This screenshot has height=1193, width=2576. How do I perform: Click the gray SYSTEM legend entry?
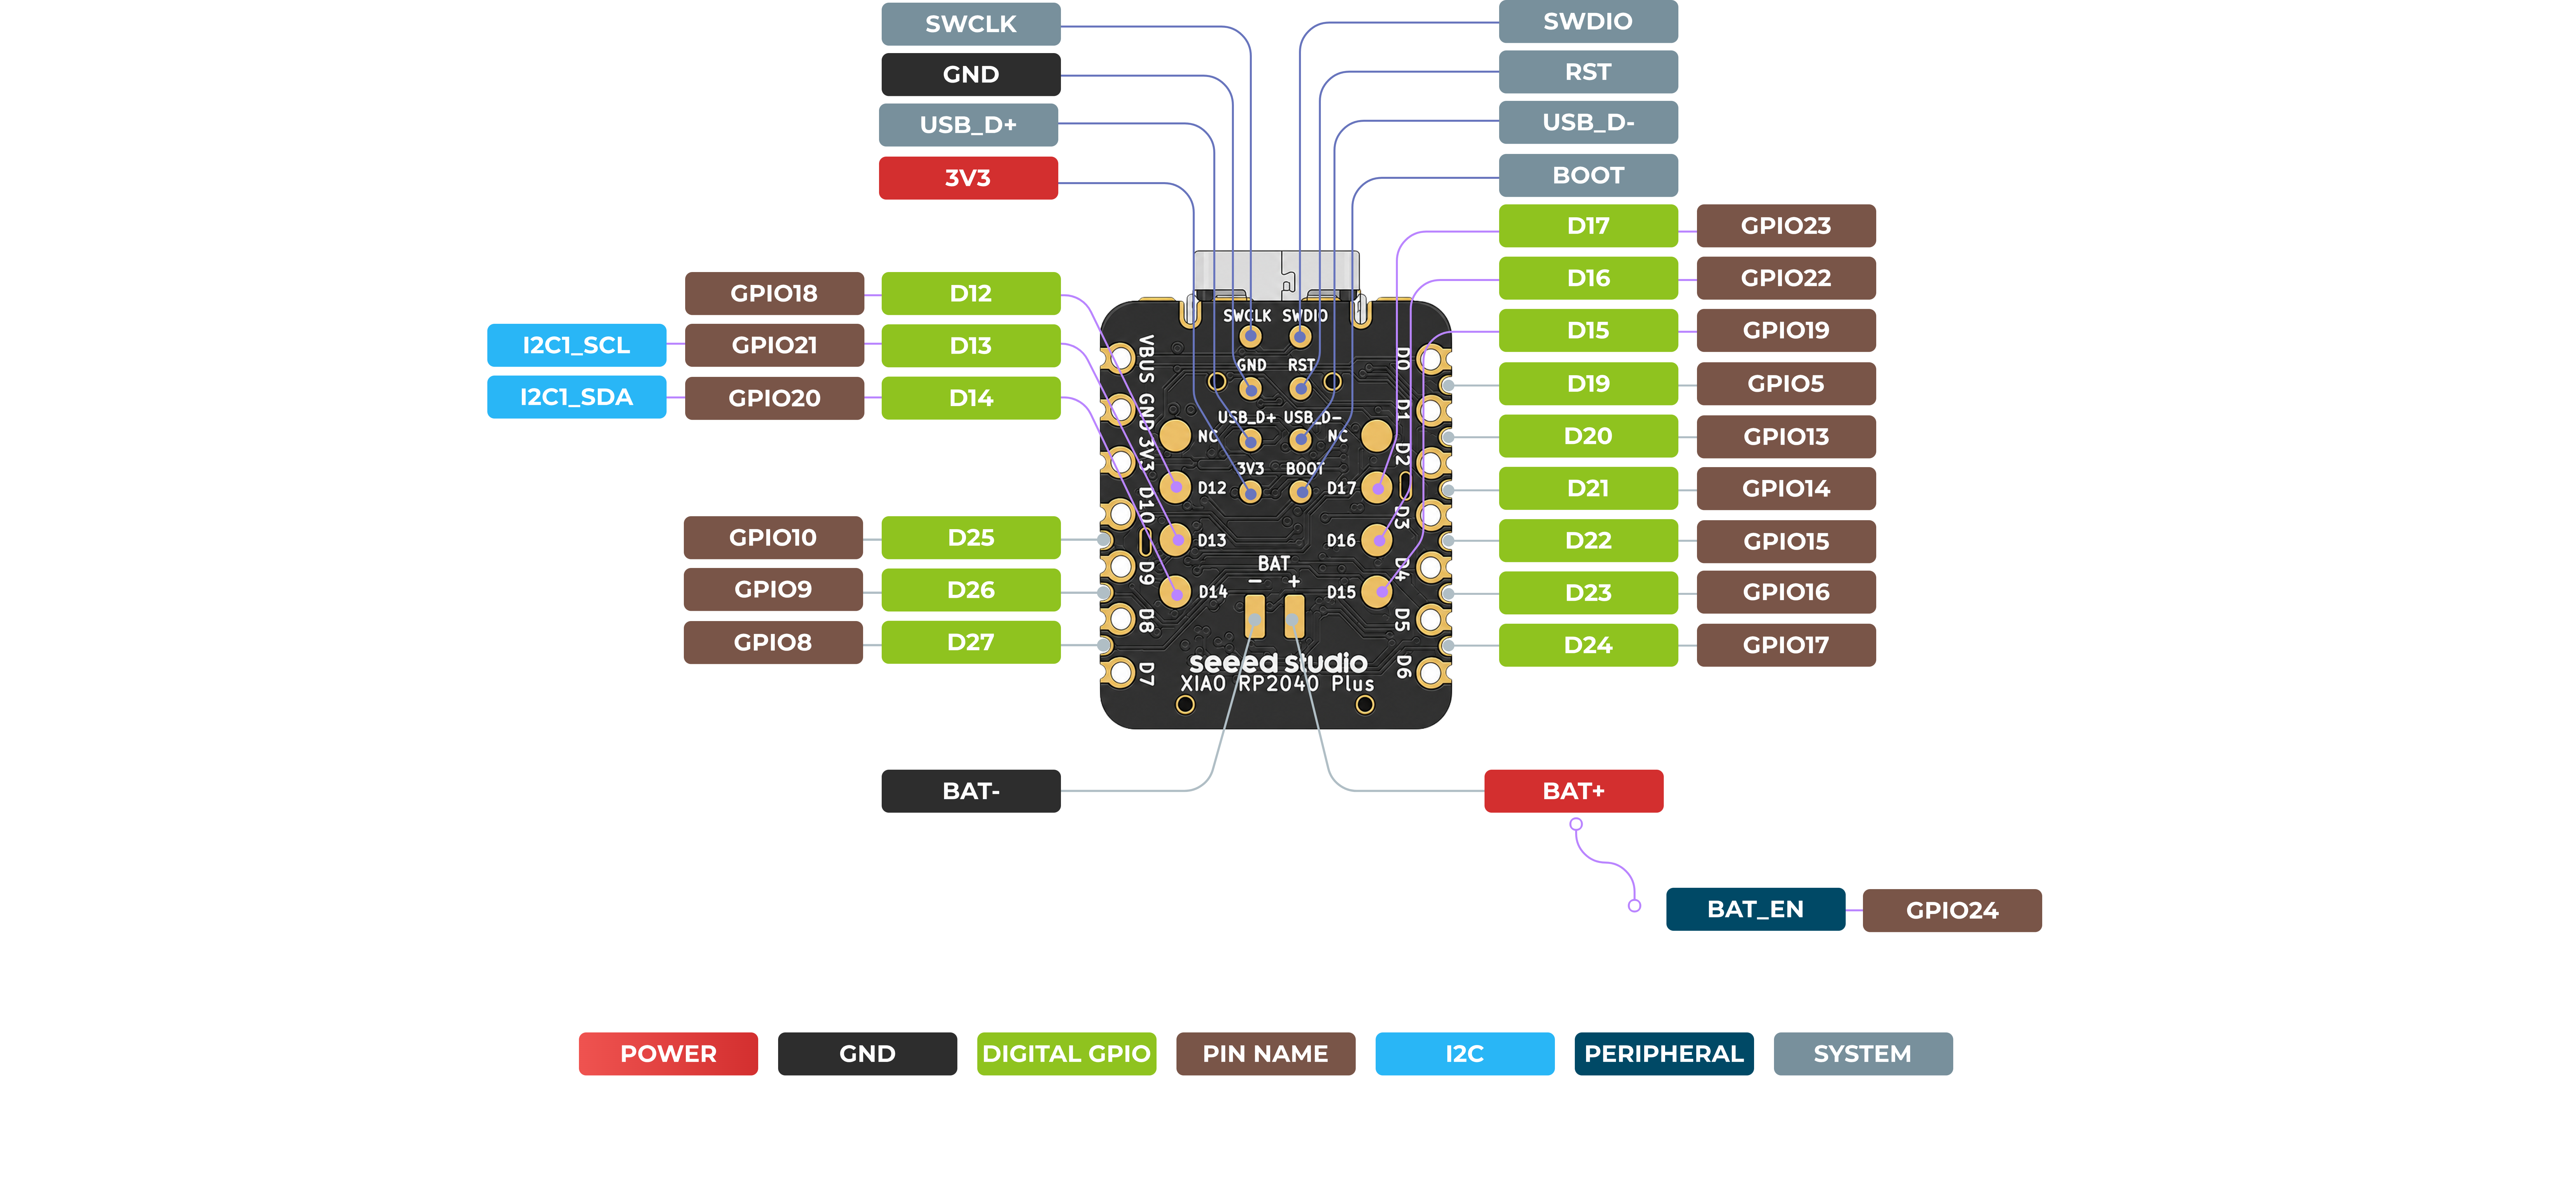coord(1863,1054)
